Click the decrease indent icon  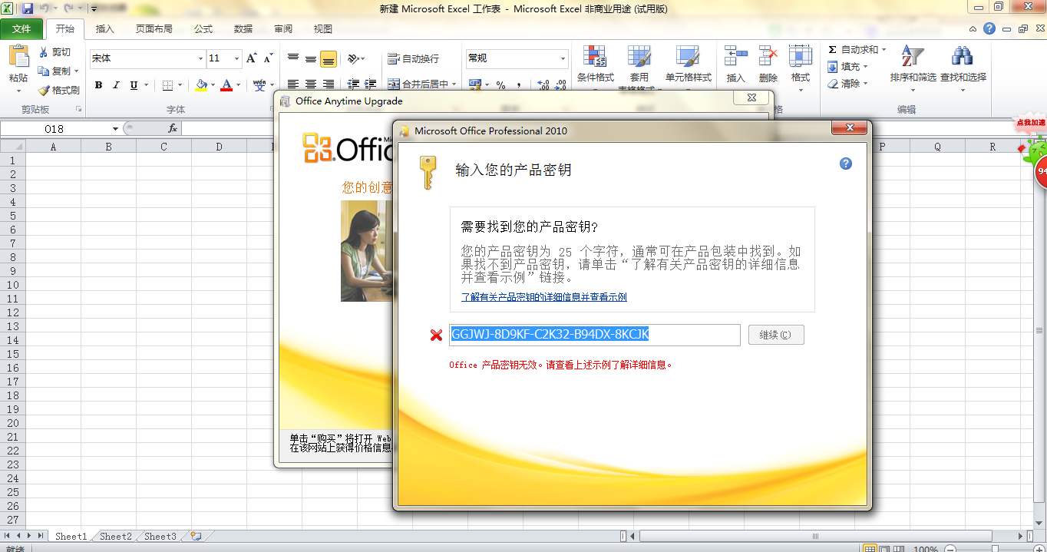point(353,84)
